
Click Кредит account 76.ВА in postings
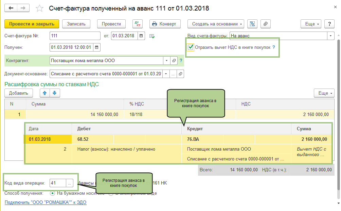[x=202, y=139]
